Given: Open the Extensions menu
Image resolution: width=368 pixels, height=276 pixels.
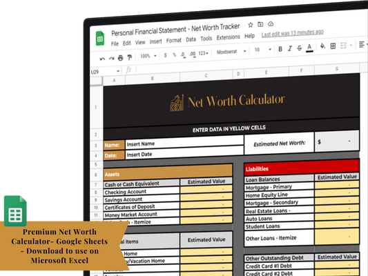Looking at the screenshot, I should point(229,37).
